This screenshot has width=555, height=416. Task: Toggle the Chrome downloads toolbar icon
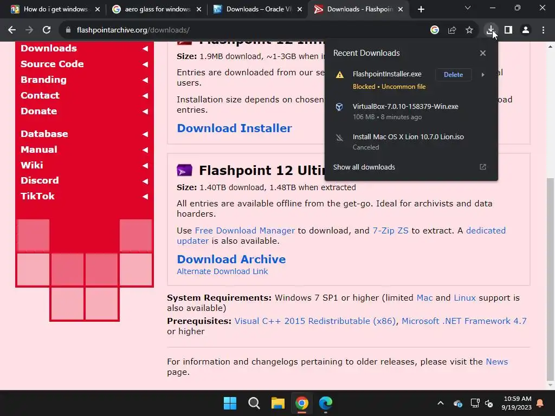click(x=491, y=30)
